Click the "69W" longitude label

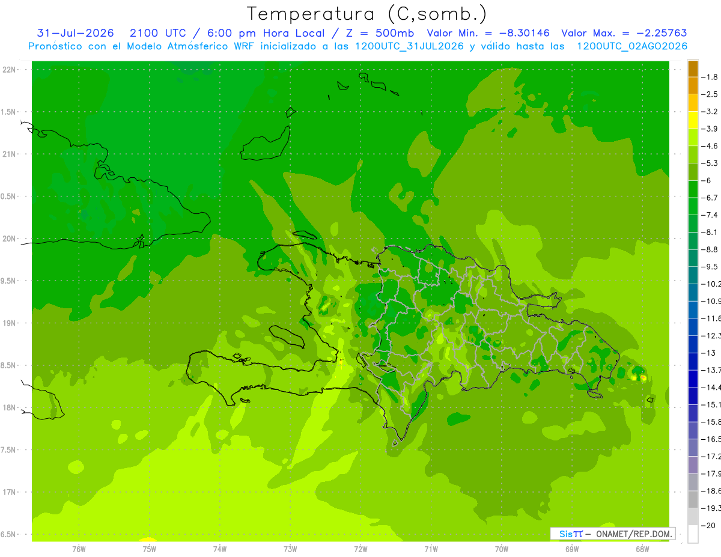572,549
